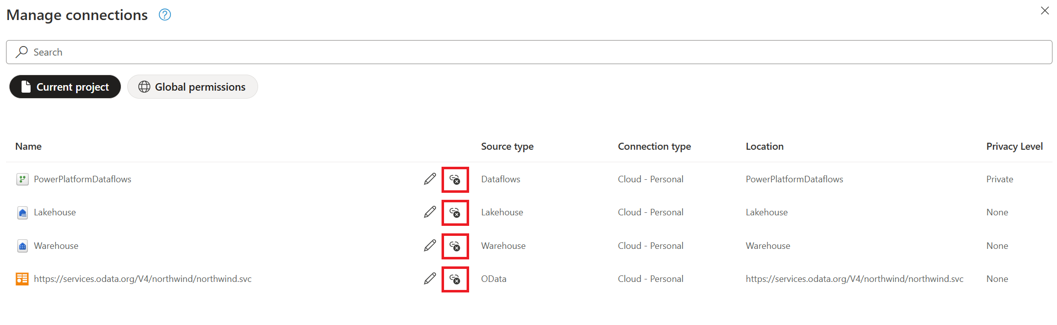Unlink the Lakehouse connection
Screen dimensions: 1057x325
(455, 213)
